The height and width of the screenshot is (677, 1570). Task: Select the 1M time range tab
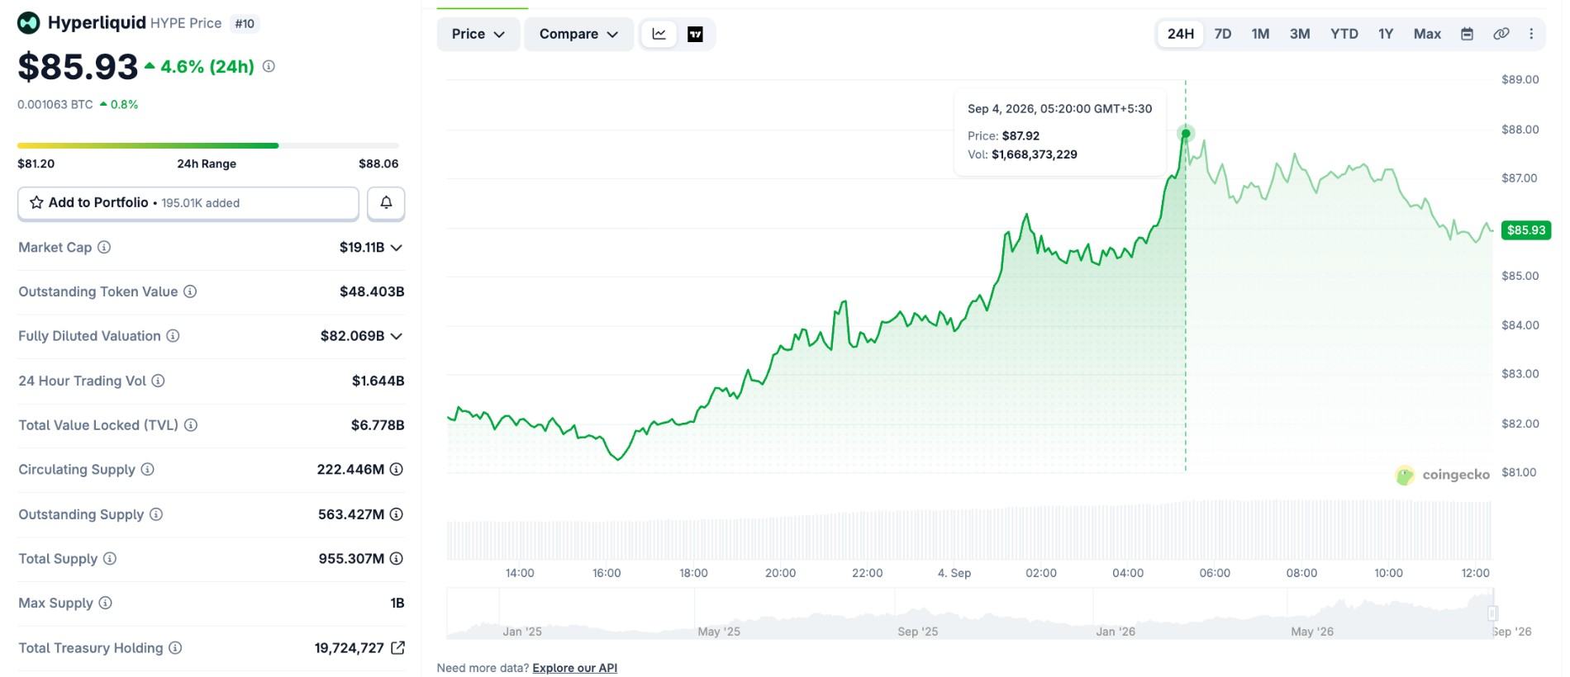[1260, 34]
